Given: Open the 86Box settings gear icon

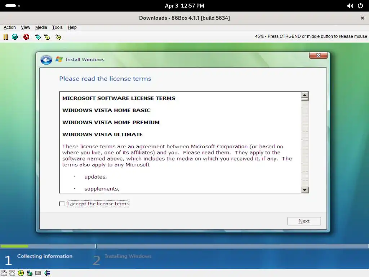Looking at the screenshot, I should pyautogui.click(x=58, y=37).
